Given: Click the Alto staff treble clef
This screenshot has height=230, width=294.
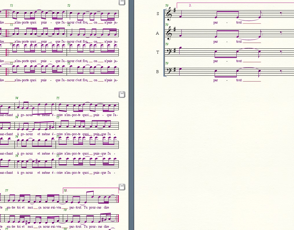Looking at the screenshot, I should 169,33.
